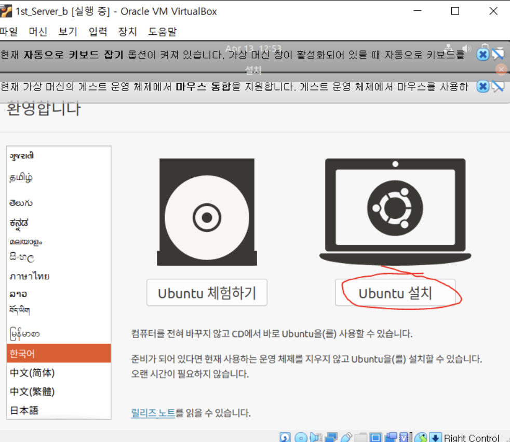Close the VirtualBox window

point(493,11)
